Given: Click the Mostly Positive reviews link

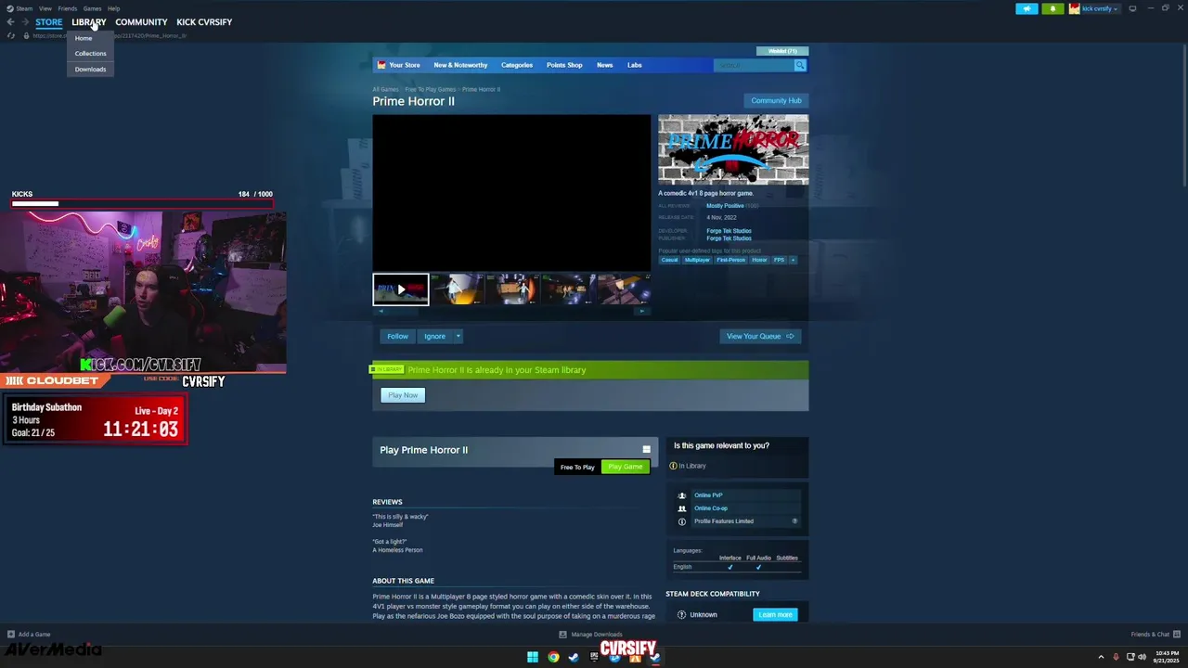Looking at the screenshot, I should point(725,206).
